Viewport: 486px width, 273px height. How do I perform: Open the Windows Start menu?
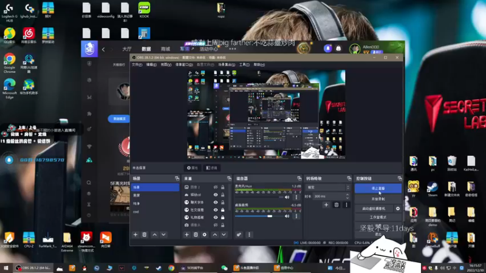point(6,268)
